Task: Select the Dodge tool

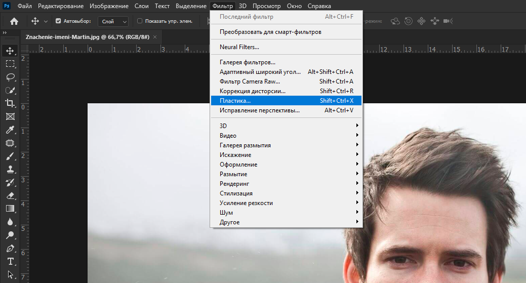Action: pyautogui.click(x=10, y=235)
